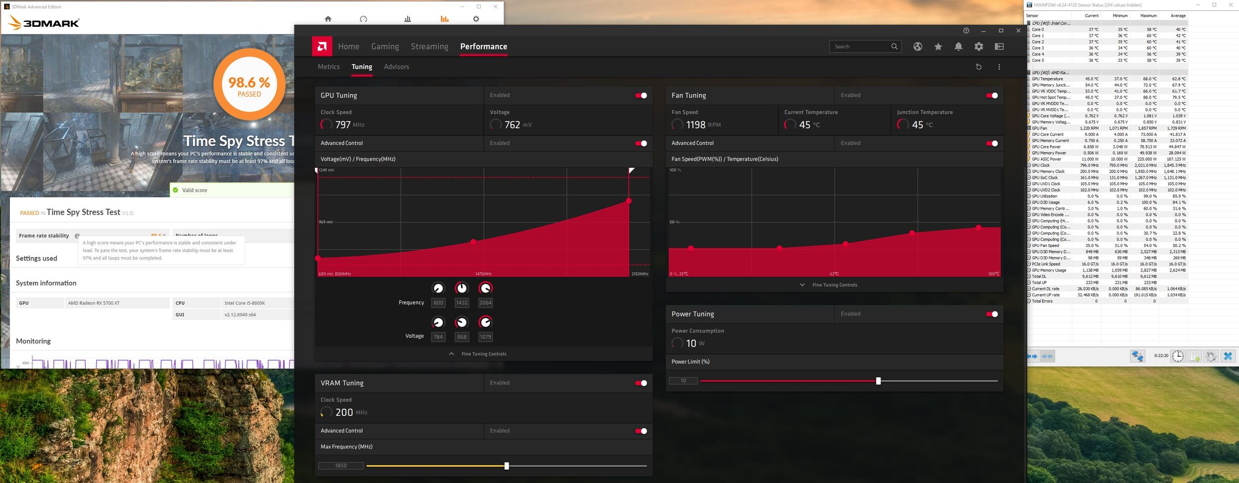
Task: Click the search magnifier icon
Action: pos(894,46)
